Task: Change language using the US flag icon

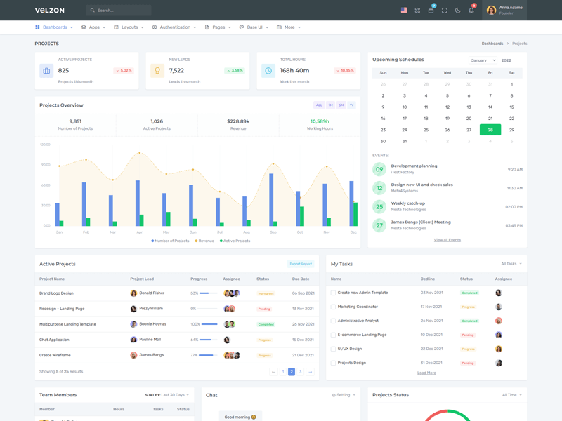Action: [x=404, y=11]
